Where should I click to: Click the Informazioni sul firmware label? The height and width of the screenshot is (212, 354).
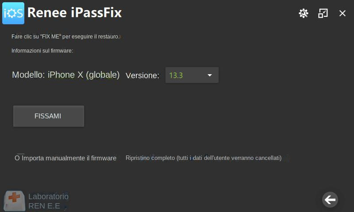pyautogui.click(x=42, y=51)
